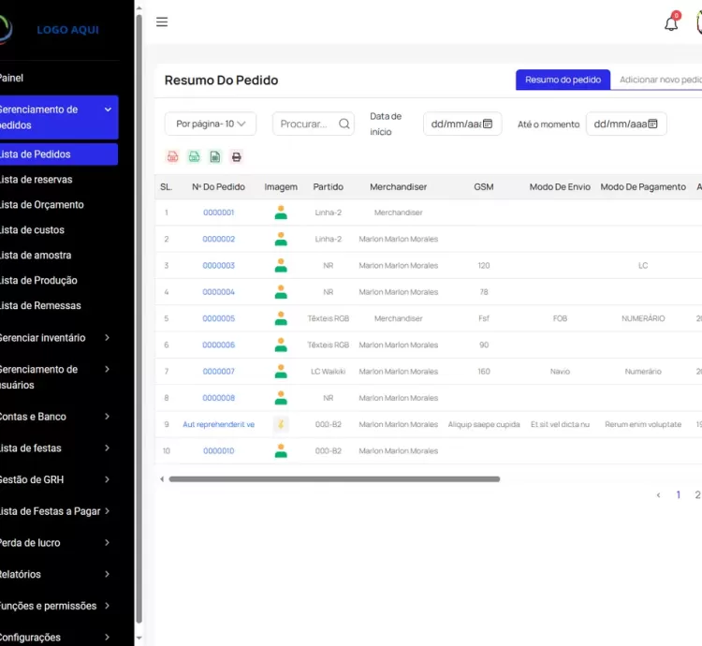Open calendar picker for Data de início
702x646 pixels.
[x=488, y=124]
